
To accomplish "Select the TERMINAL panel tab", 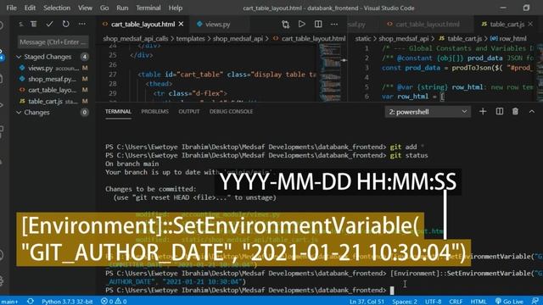I will tap(118, 111).
